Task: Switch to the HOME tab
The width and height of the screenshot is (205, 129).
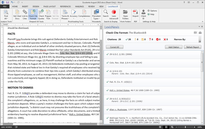Action: (15, 7)
